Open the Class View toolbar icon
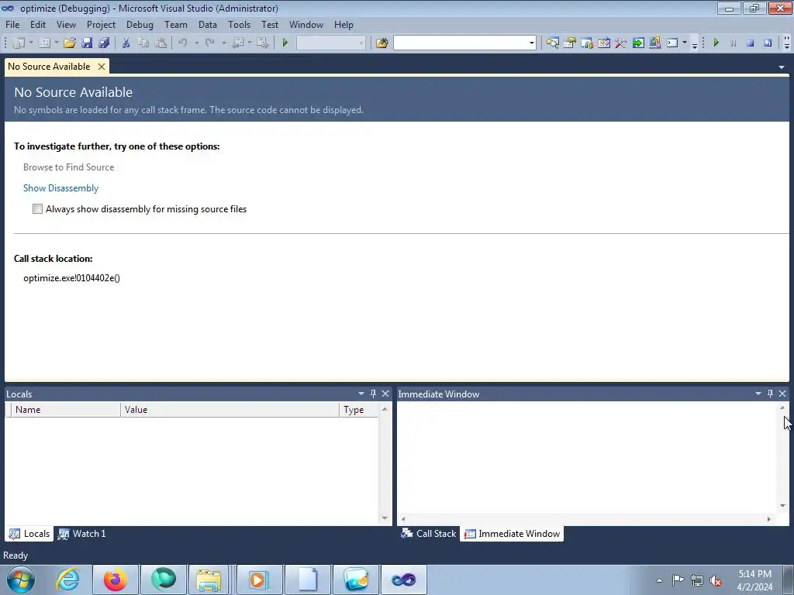Image resolution: width=794 pixels, height=595 pixels. point(655,43)
